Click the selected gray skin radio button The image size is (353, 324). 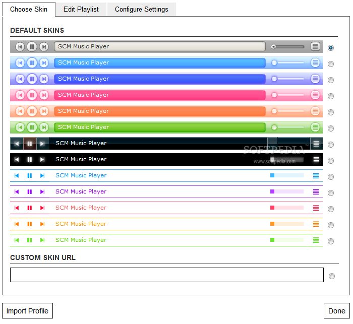(x=331, y=48)
